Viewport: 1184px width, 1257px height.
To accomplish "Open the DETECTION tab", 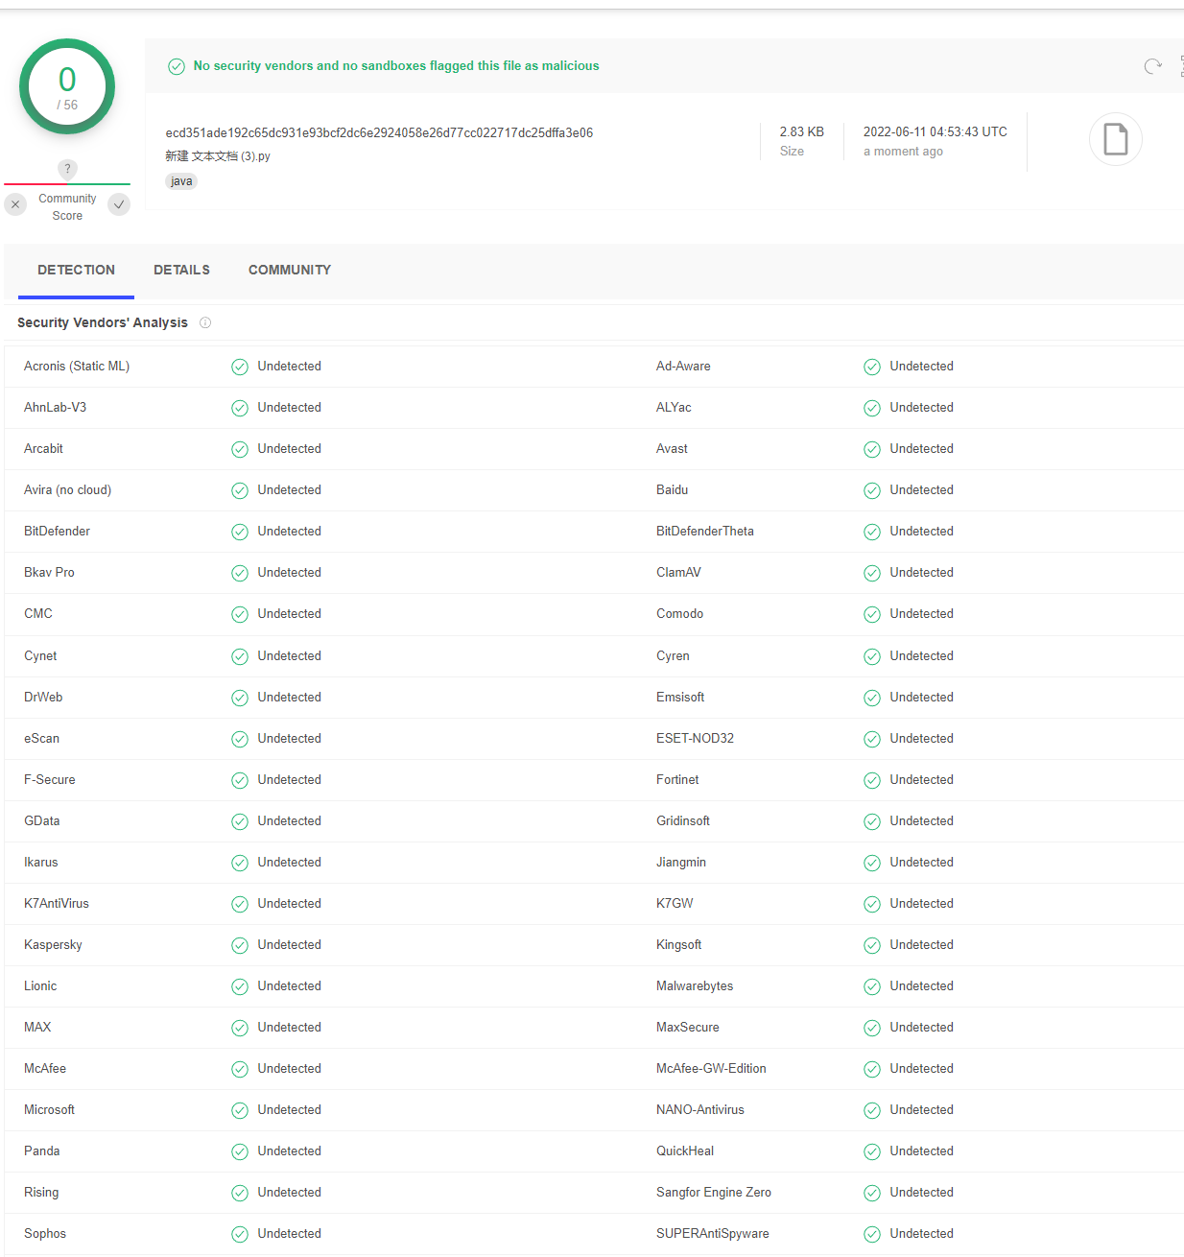I will 76,270.
